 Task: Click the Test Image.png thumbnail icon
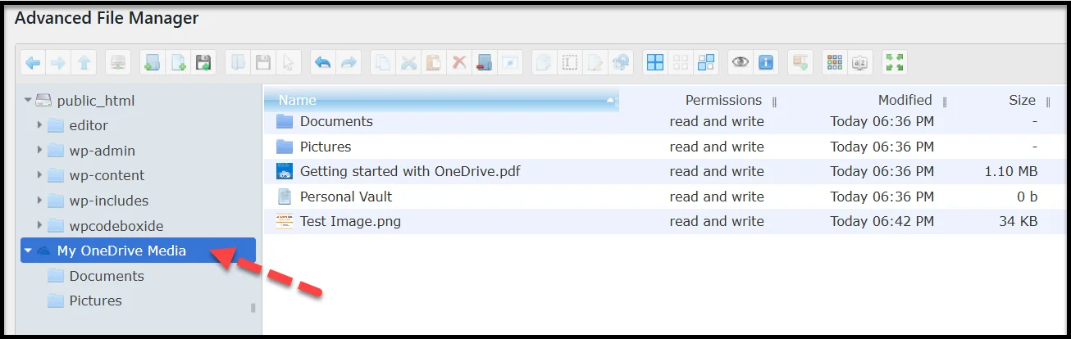coord(285,221)
